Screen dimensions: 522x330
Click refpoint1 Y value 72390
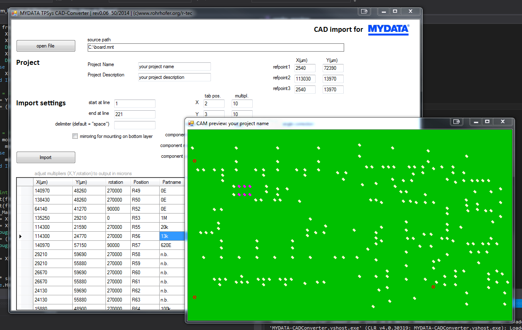pyautogui.click(x=333, y=68)
